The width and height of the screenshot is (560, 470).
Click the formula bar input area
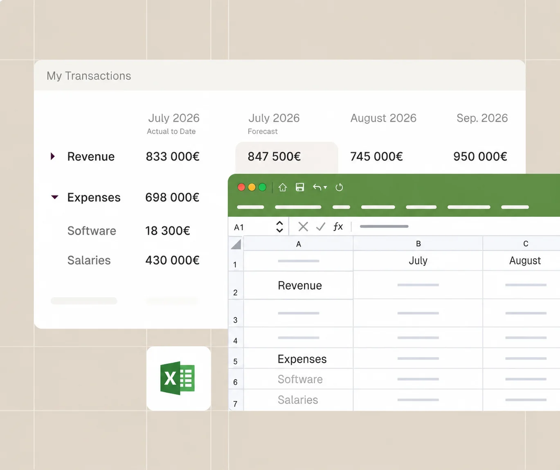(456, 226)
